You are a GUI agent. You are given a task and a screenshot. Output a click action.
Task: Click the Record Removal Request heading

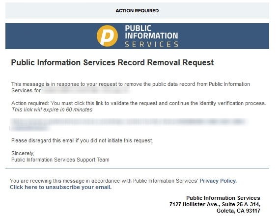point(112,63)
